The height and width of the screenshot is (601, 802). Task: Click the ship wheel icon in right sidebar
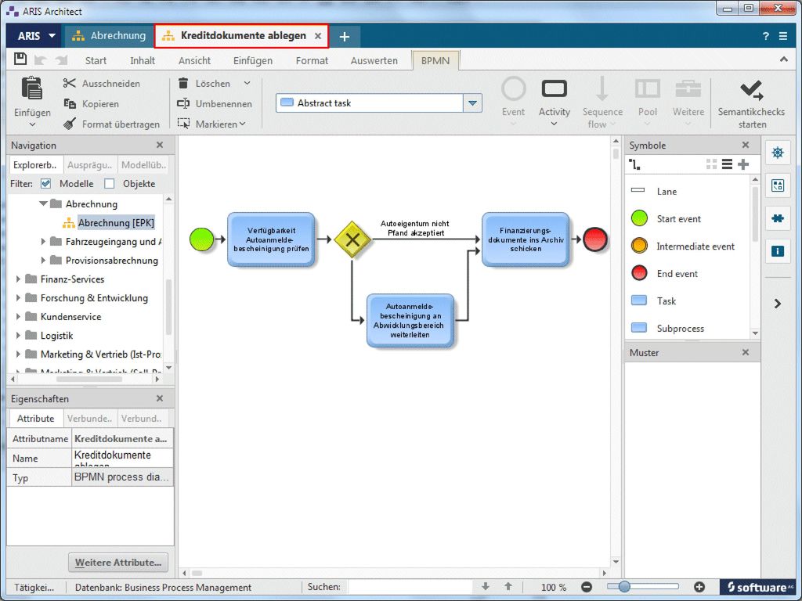point(778,153)
